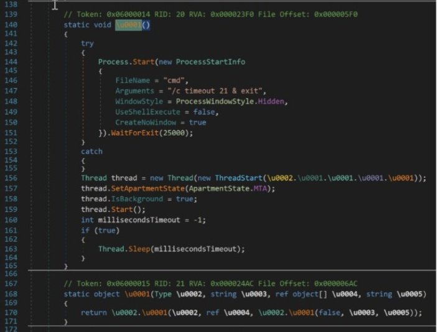Click the Hidden enum member
438x332 pixels.
[271, 101]
